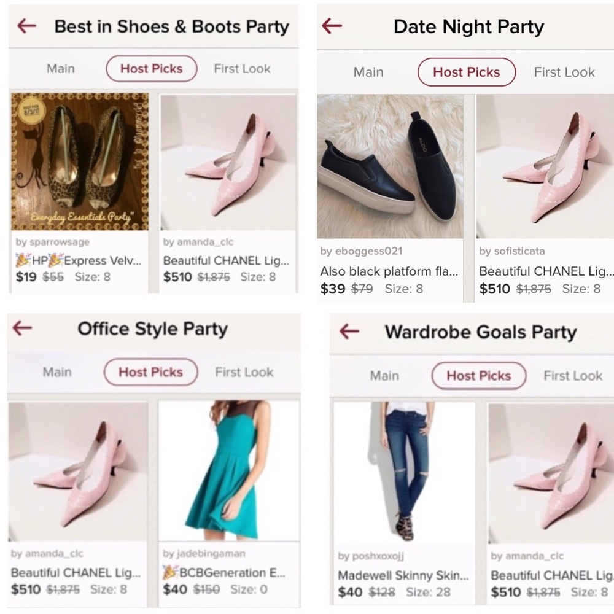
Task: Go back from Best in Shoes & Boots Party
Action: coord(28,26)
